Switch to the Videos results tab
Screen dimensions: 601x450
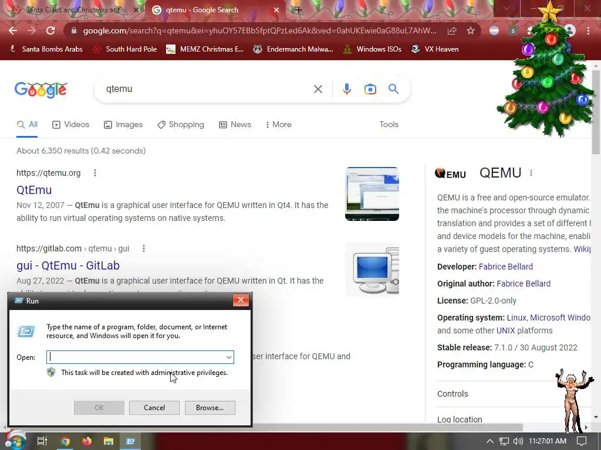[x=71, y=124]
